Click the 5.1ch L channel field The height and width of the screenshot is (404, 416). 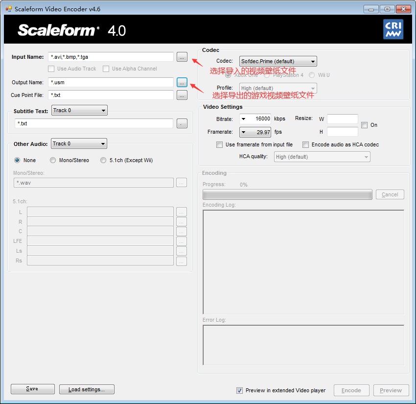(100, 212)
